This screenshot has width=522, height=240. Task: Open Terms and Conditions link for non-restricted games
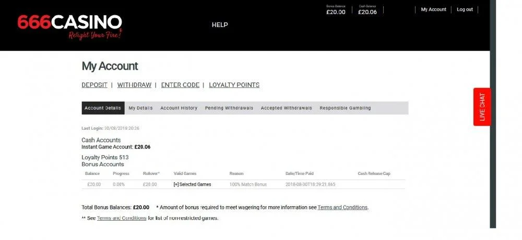tap(122, 218)
